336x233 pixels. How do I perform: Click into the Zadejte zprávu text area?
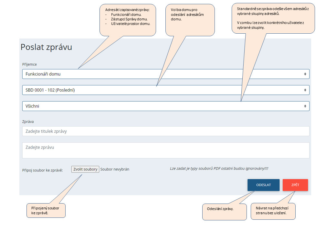point(166,150)
